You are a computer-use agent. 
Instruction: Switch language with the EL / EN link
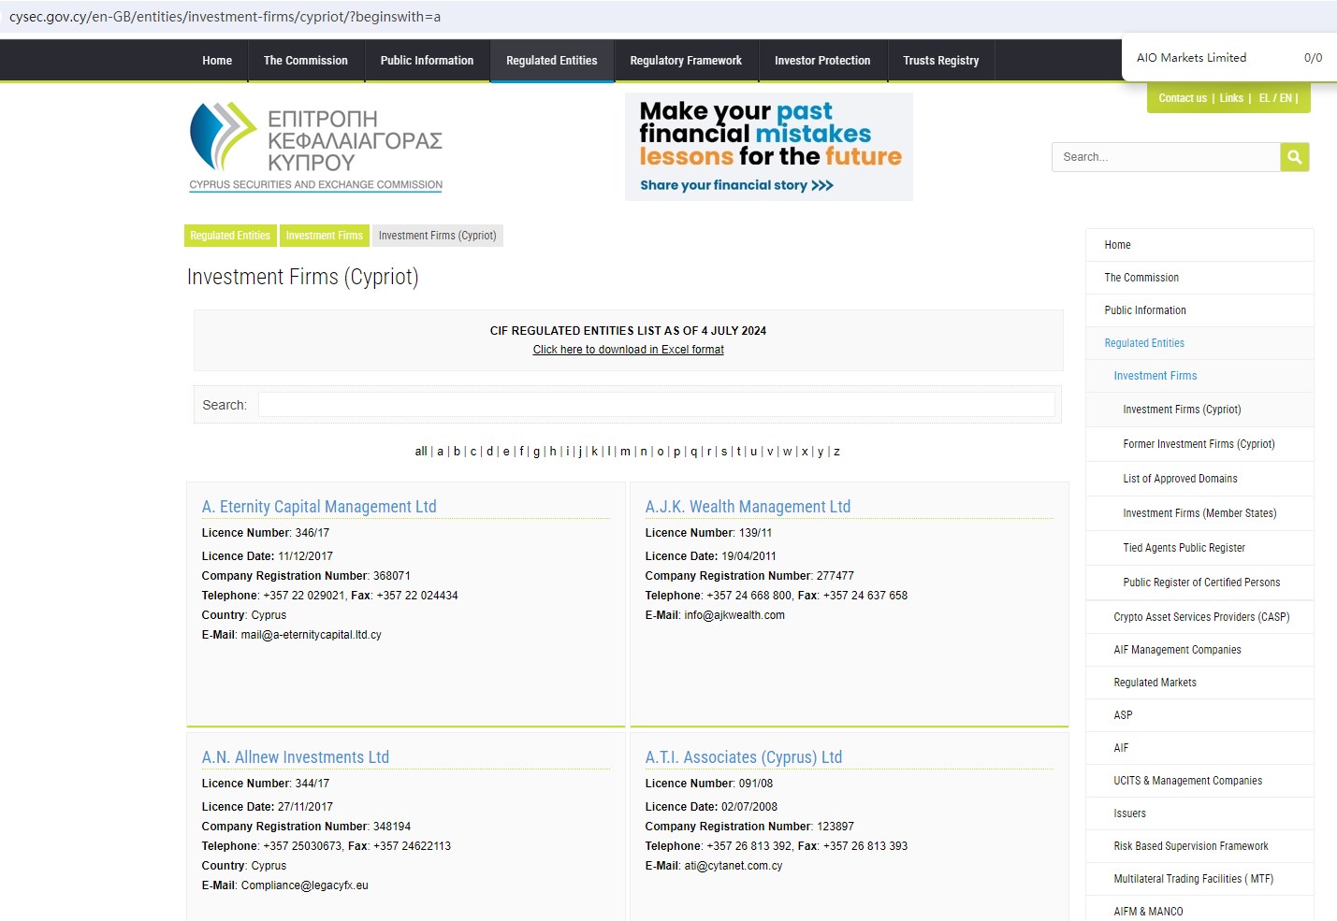click(1275, 98)
